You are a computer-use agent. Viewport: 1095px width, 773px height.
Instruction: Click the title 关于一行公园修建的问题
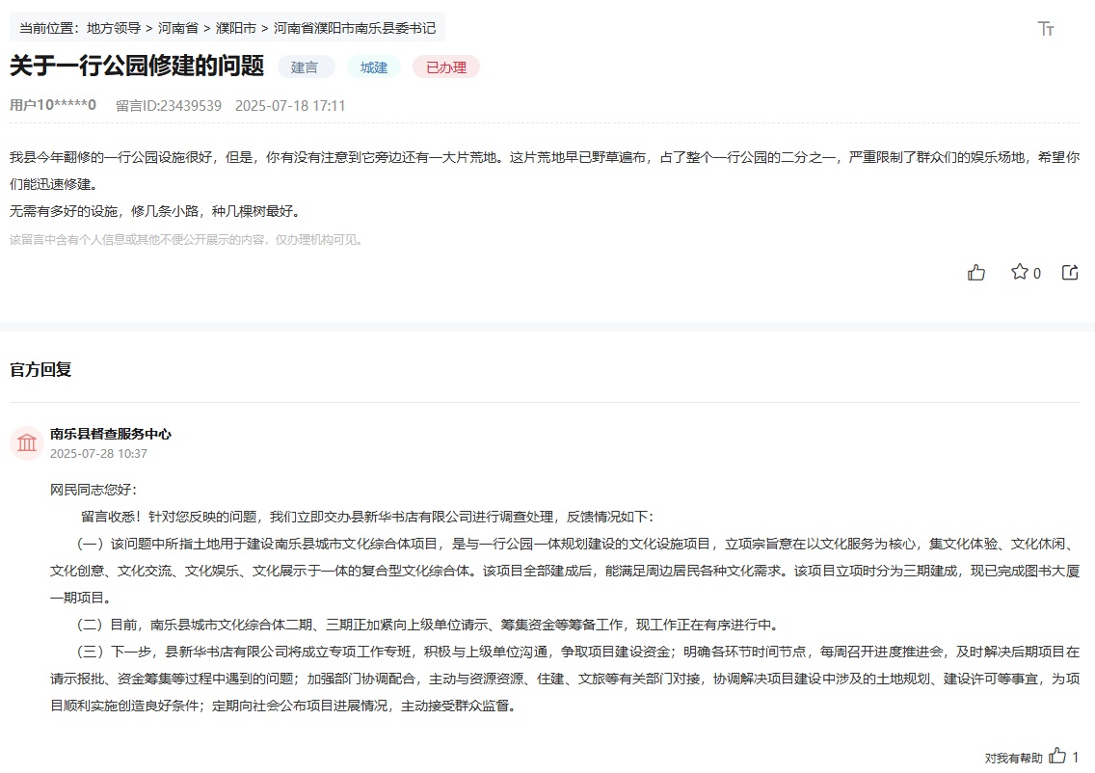(137, 66)
